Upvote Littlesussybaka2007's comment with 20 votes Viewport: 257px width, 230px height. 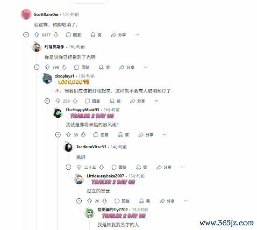coord(90,201)
